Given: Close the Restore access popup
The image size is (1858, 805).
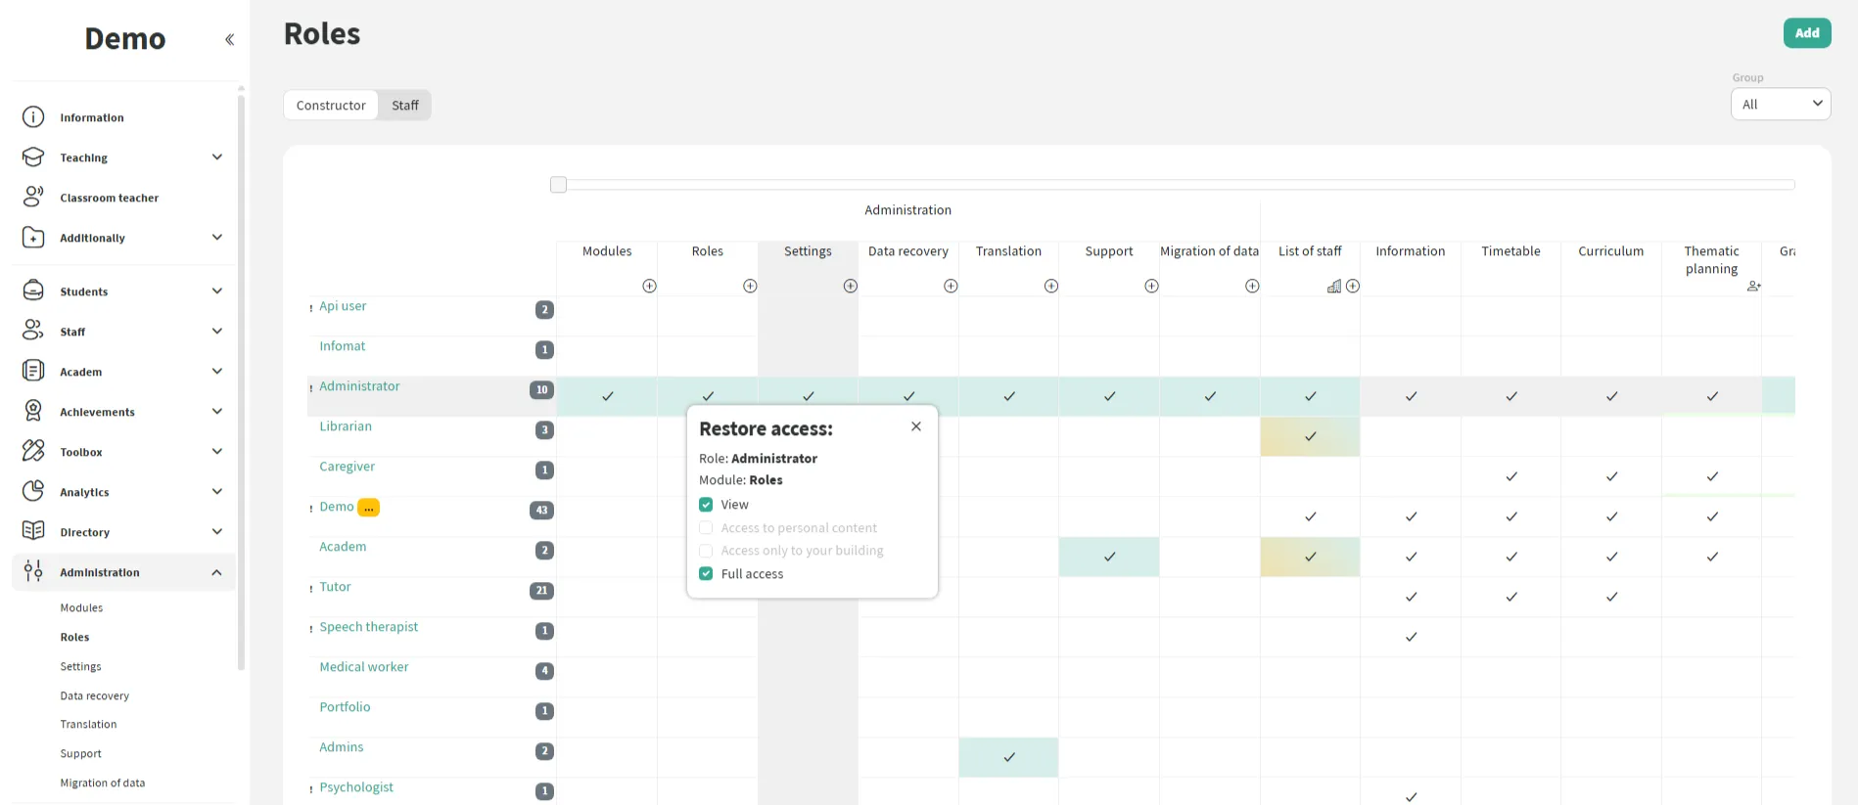Looking at the screenshot, I should coord(915,426).
